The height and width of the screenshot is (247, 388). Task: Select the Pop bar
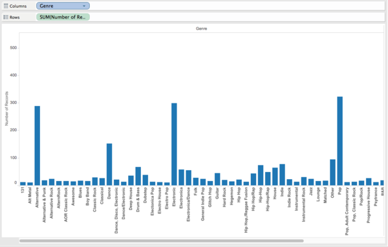[339, 141]
